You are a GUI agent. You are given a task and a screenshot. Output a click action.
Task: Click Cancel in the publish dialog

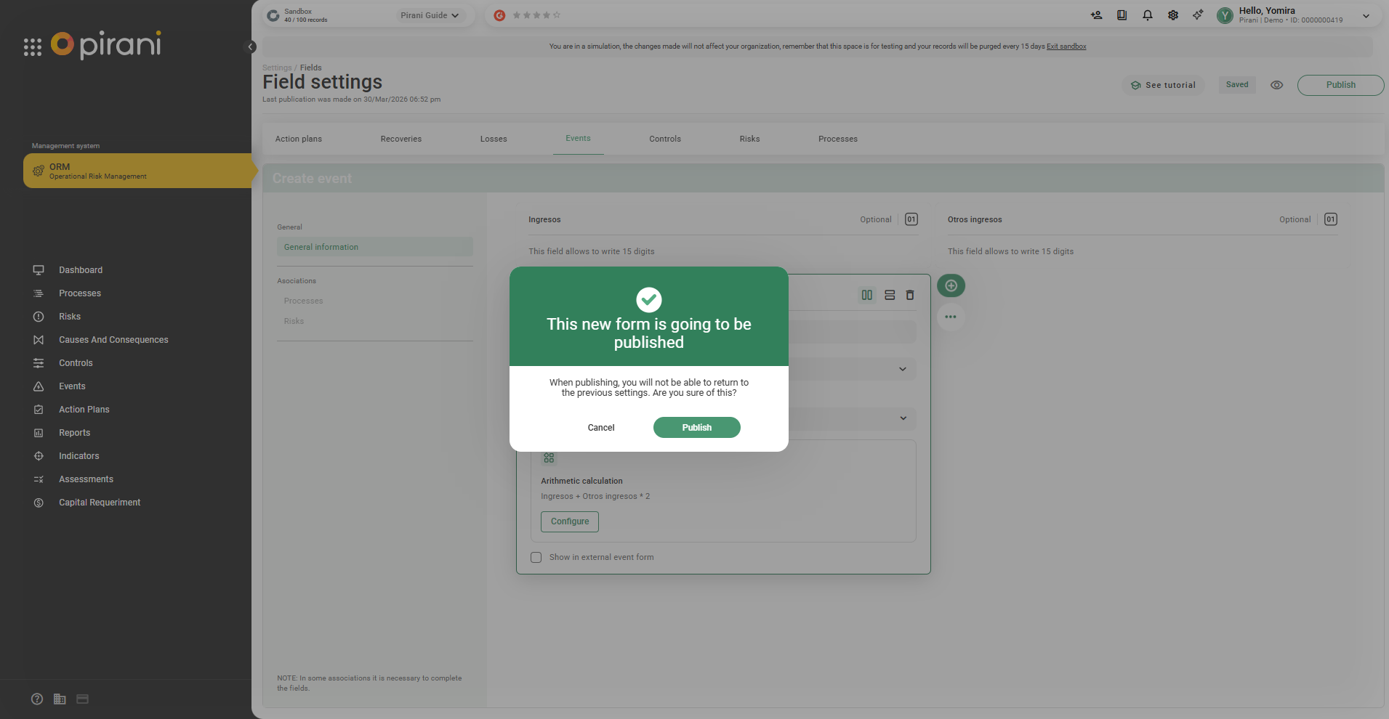(600, 428)
